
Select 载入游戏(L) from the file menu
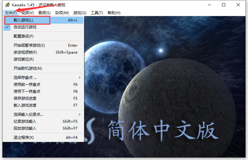click(x=23, y=20)
